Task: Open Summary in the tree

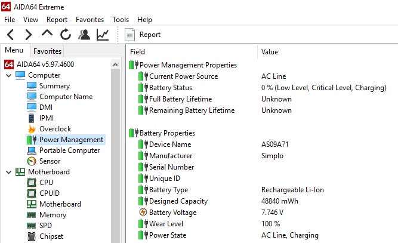Action: pyautogui.click(x=54, y=86)
